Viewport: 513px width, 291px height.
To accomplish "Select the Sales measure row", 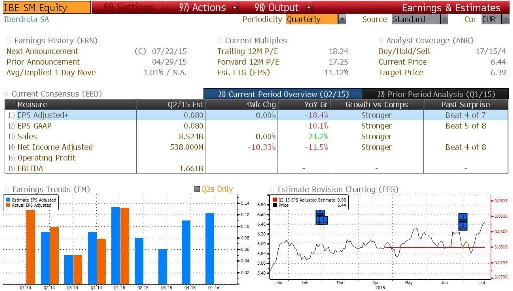I will [256, 136].
